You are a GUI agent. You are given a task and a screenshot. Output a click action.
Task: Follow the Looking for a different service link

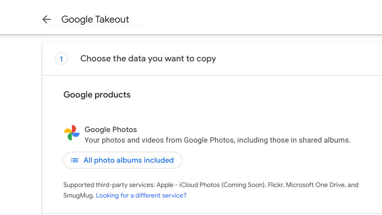click(x=141, y=195)
